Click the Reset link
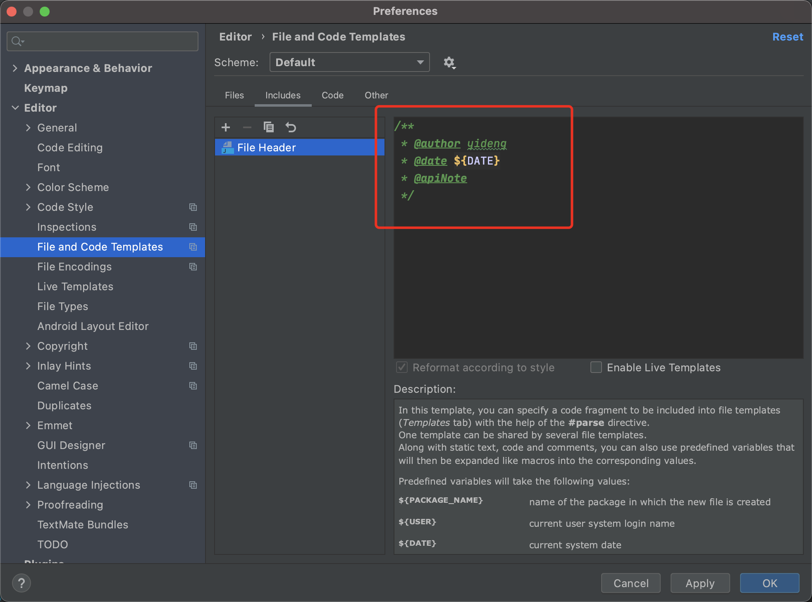Viewport: 812px width, 602px height. coord(787,37)
